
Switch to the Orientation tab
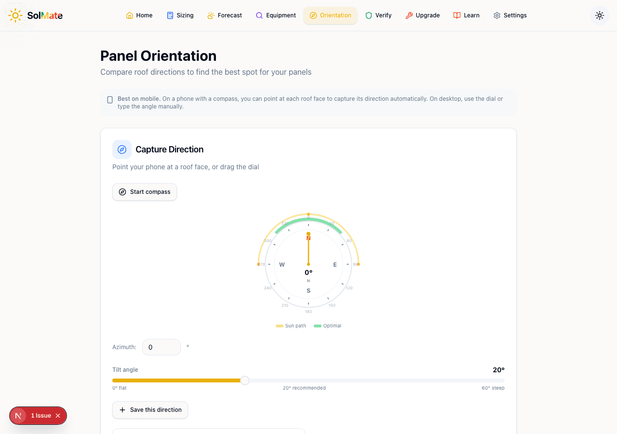(330, 15)
